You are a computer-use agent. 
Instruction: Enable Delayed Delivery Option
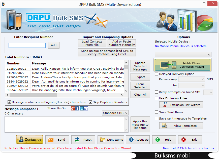pyautogui.click(x=157, y=74)
